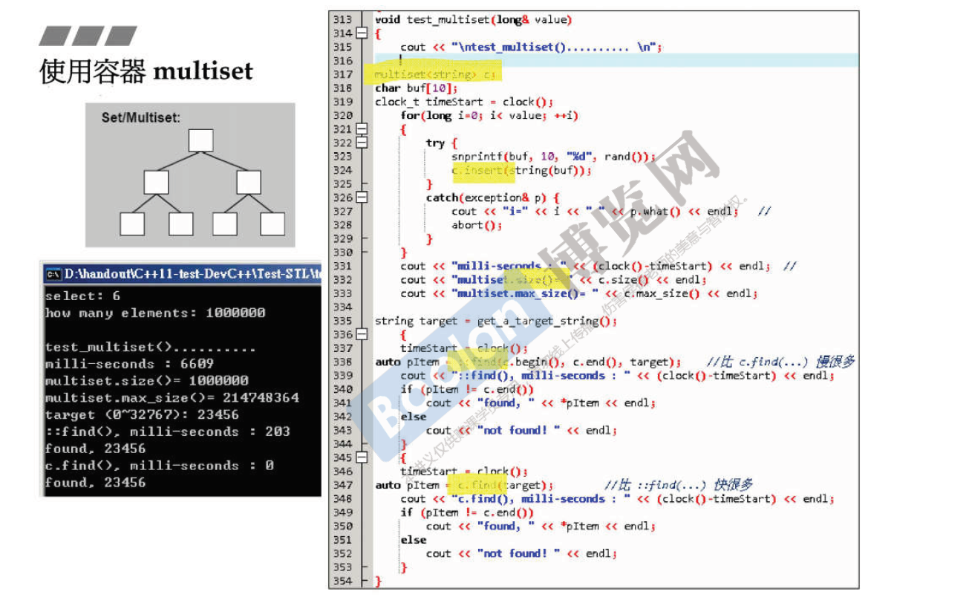
Task: Click console line 'multiset.max_size()= 214748364'
Action: [172, 398]
